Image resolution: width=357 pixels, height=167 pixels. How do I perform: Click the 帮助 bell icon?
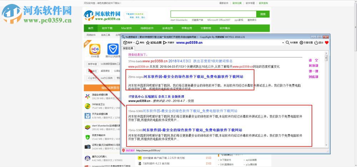137,42
